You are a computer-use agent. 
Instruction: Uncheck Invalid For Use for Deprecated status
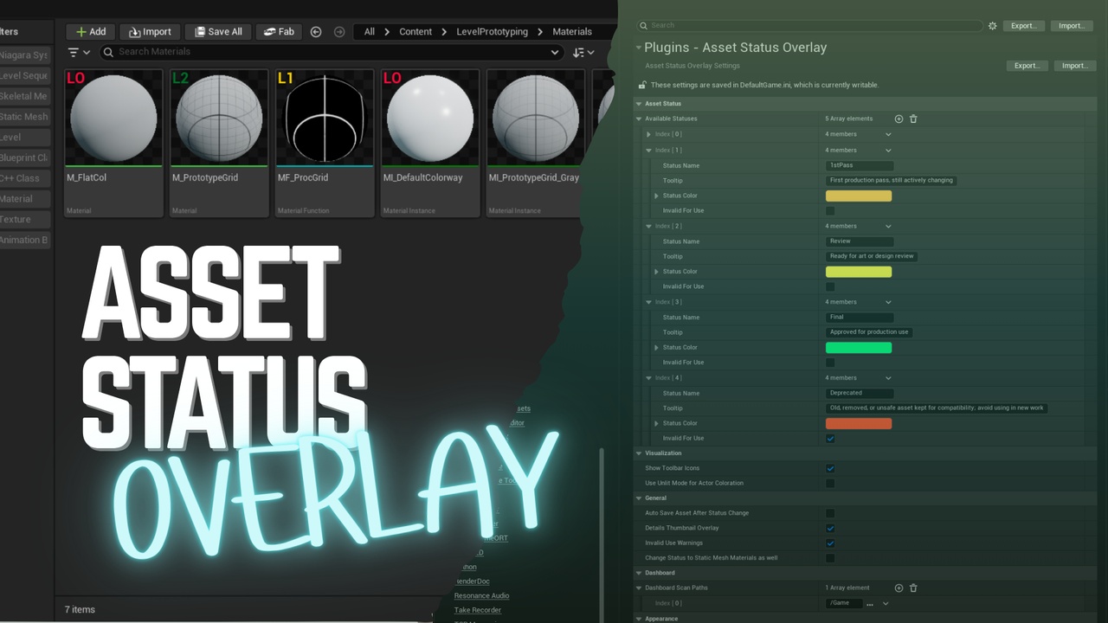click(830, 439)
